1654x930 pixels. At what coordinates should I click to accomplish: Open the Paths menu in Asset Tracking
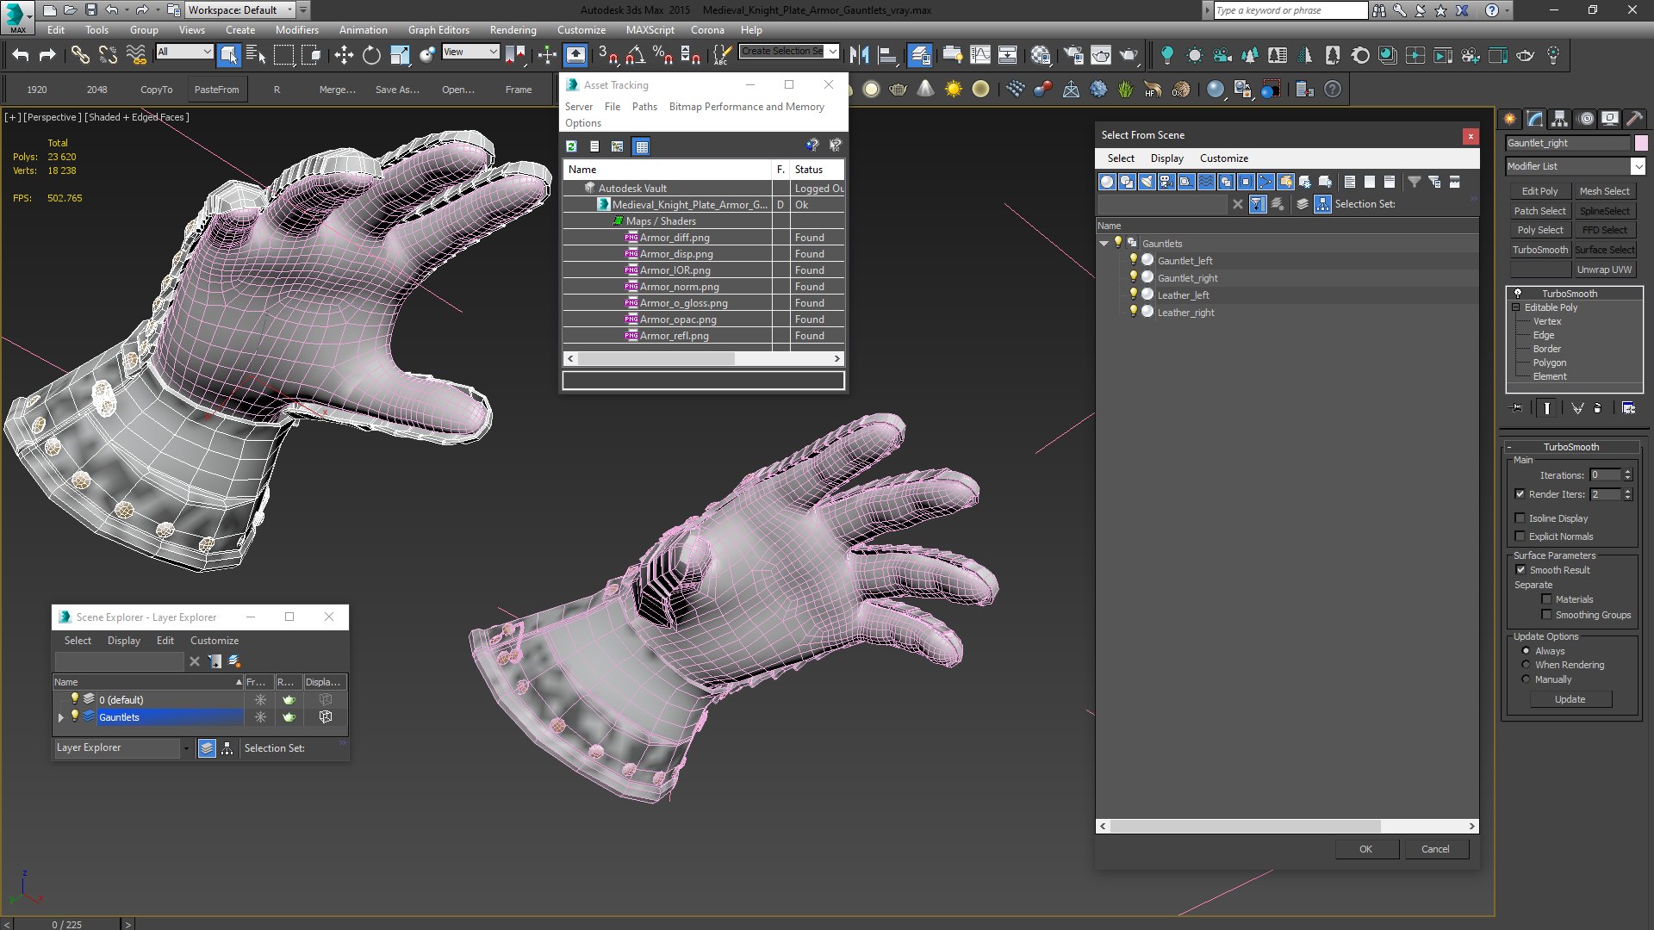pyautogui.click(x=644, y=107)
